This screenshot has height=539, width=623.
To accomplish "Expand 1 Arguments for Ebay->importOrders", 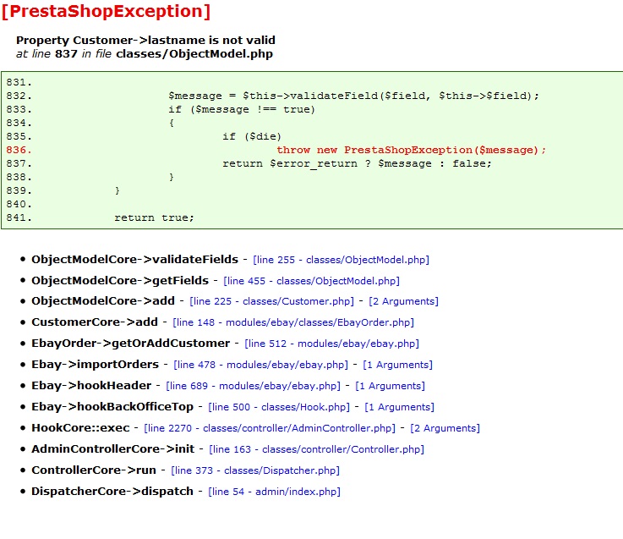I will click(x=397, y=365).
